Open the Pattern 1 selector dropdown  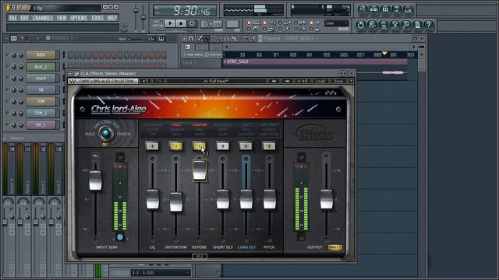pos(62,38)
